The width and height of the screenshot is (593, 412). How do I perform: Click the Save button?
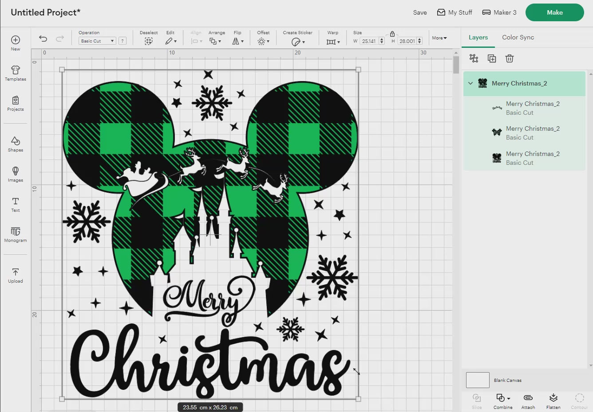[x=420, y=12]
